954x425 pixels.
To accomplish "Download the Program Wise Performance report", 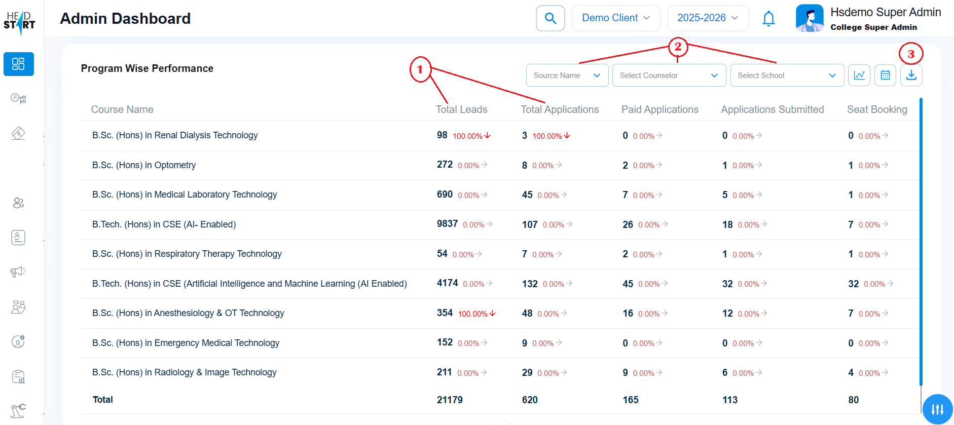I will click(x=911, y=75).
